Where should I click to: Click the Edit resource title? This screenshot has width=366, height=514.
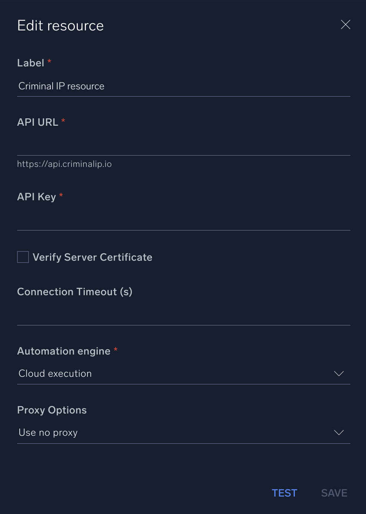point(60,25)
